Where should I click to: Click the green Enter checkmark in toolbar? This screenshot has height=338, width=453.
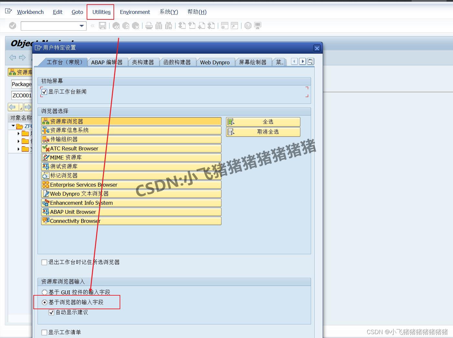(x=13, y=26)
